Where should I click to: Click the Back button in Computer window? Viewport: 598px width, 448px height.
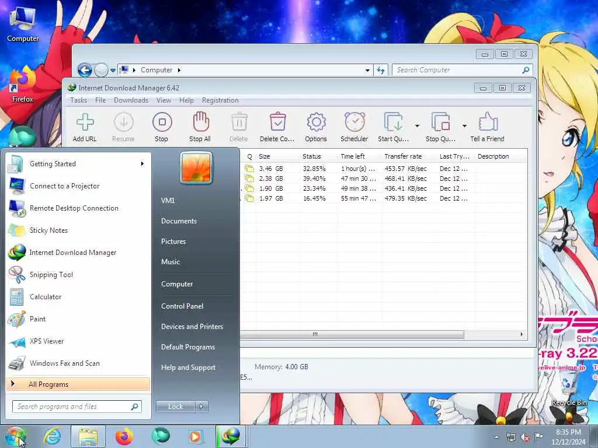(x=85, y=70)
